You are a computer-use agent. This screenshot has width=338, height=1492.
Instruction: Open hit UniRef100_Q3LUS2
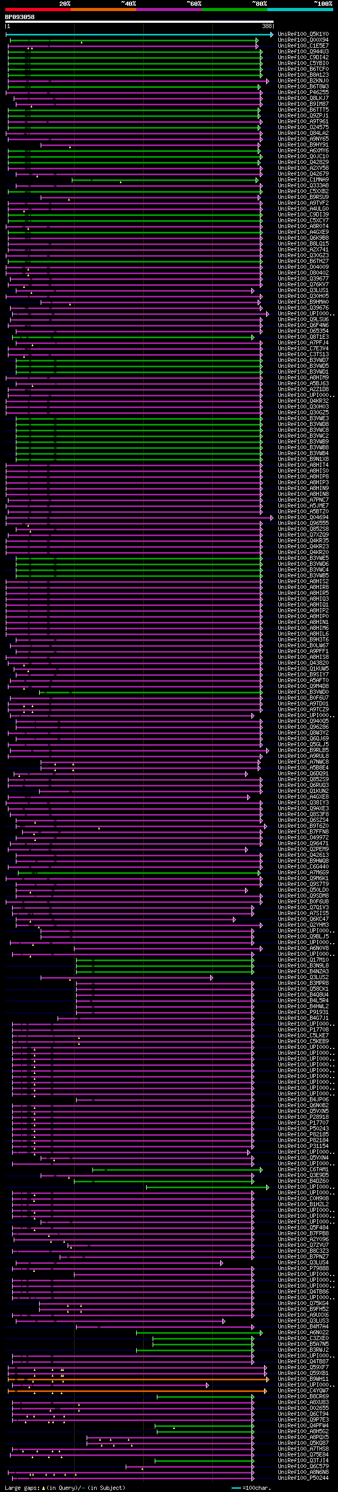(303, 977)
